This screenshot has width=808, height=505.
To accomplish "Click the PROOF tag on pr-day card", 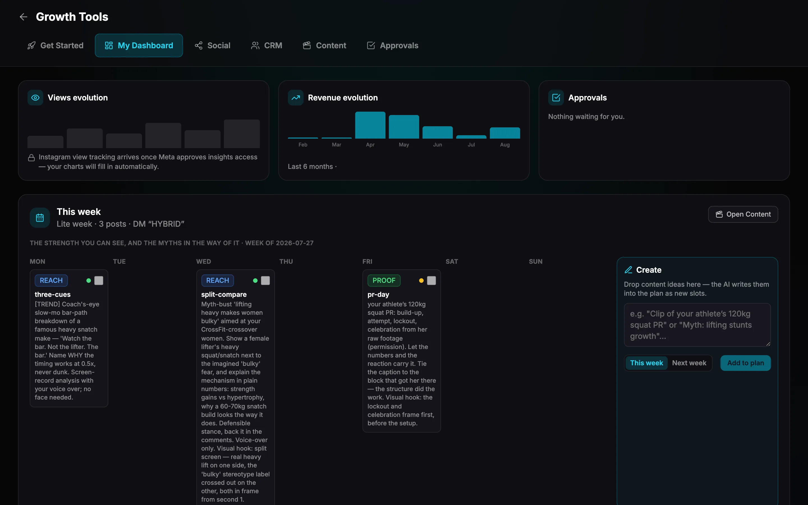I will (384, 281).
